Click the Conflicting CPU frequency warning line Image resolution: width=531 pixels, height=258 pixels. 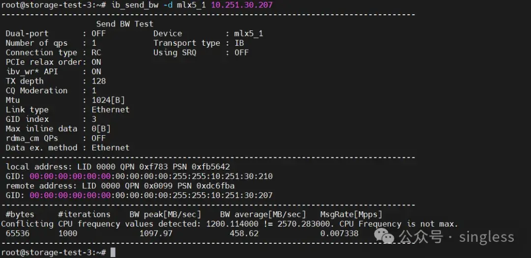point(229,224)
